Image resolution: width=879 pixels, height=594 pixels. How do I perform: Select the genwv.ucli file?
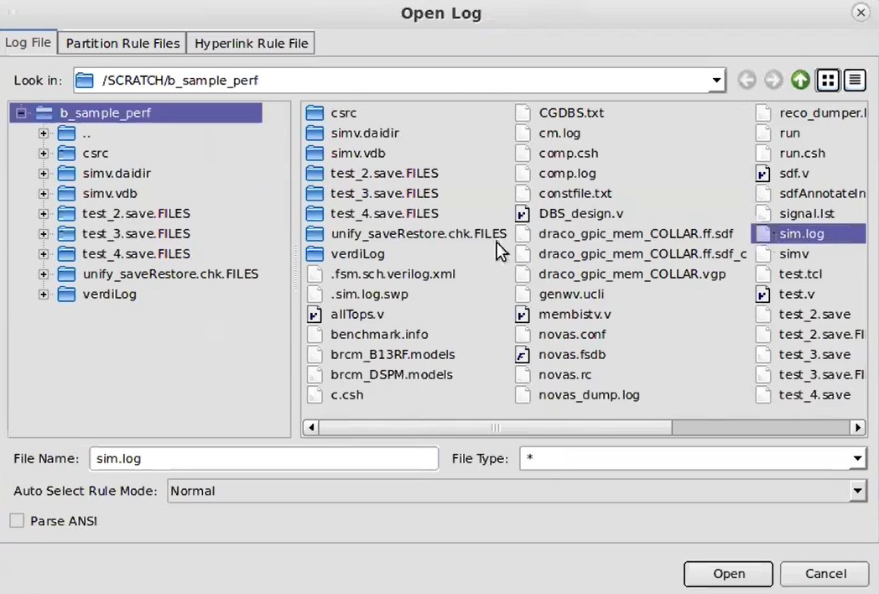coord(559,294)
